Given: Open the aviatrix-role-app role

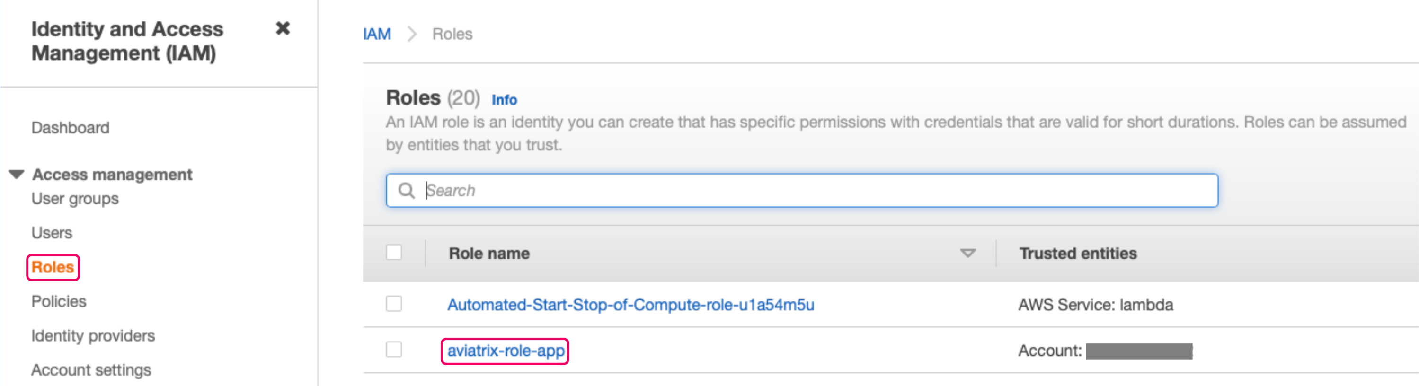Looking at the screenshot, I should click(x=505, y=350).
